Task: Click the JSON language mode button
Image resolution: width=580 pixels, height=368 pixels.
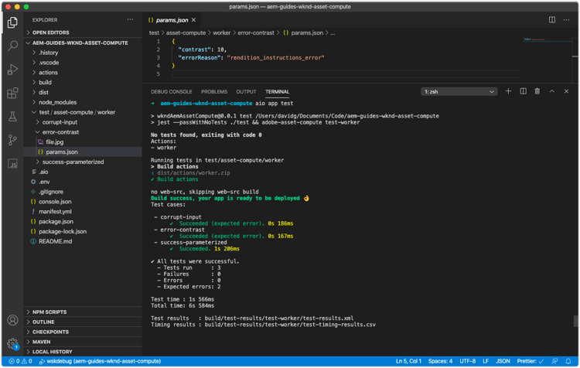Action: (x=502, y=361)
